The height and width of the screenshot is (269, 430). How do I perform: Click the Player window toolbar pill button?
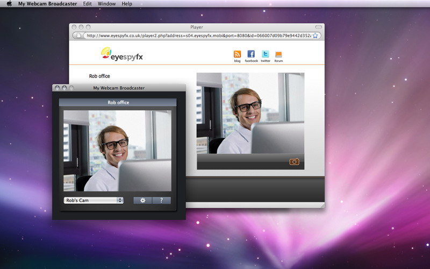pos(318,27)
